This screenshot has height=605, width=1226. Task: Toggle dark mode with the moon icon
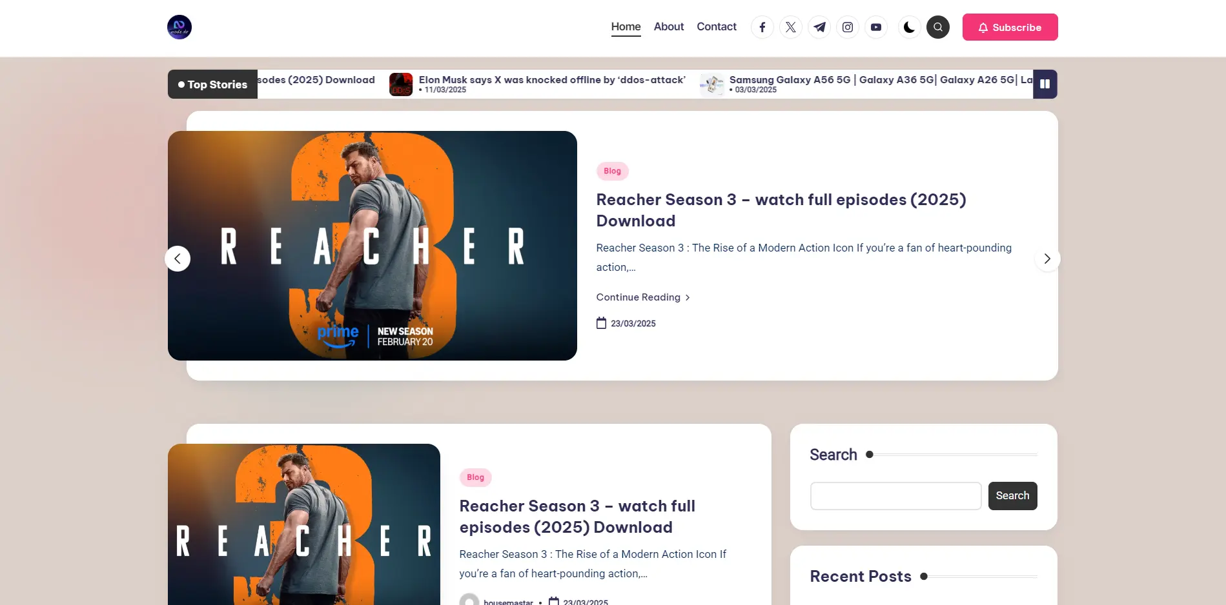[x=910, y=27]
